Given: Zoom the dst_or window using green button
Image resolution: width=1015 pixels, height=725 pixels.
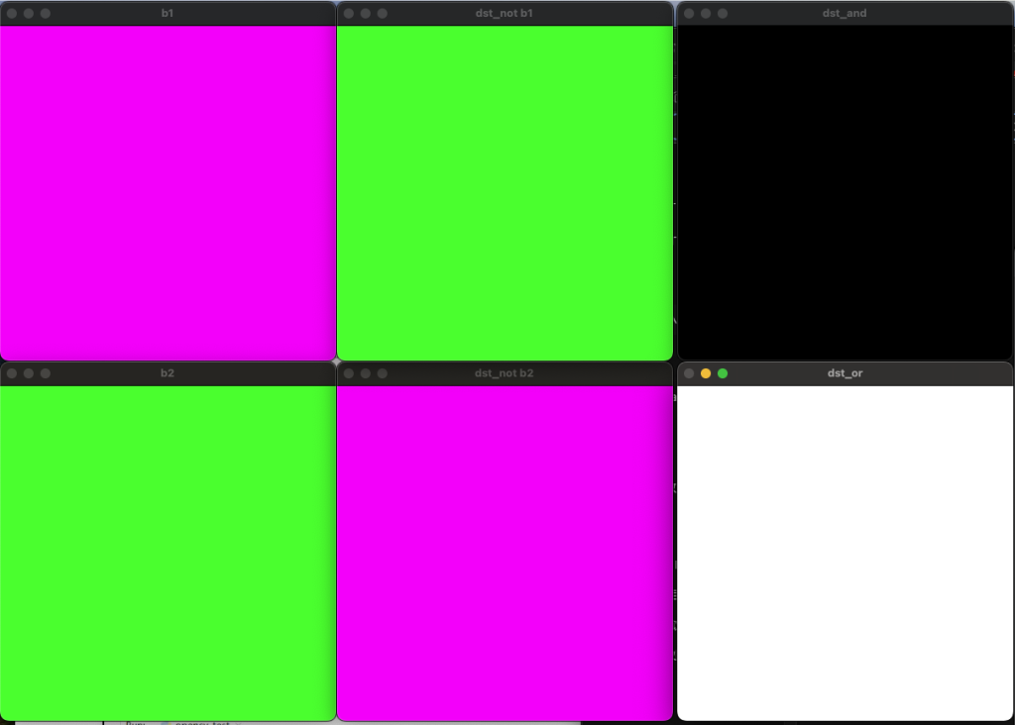Looking at the screenshot, I should (723, 373).
